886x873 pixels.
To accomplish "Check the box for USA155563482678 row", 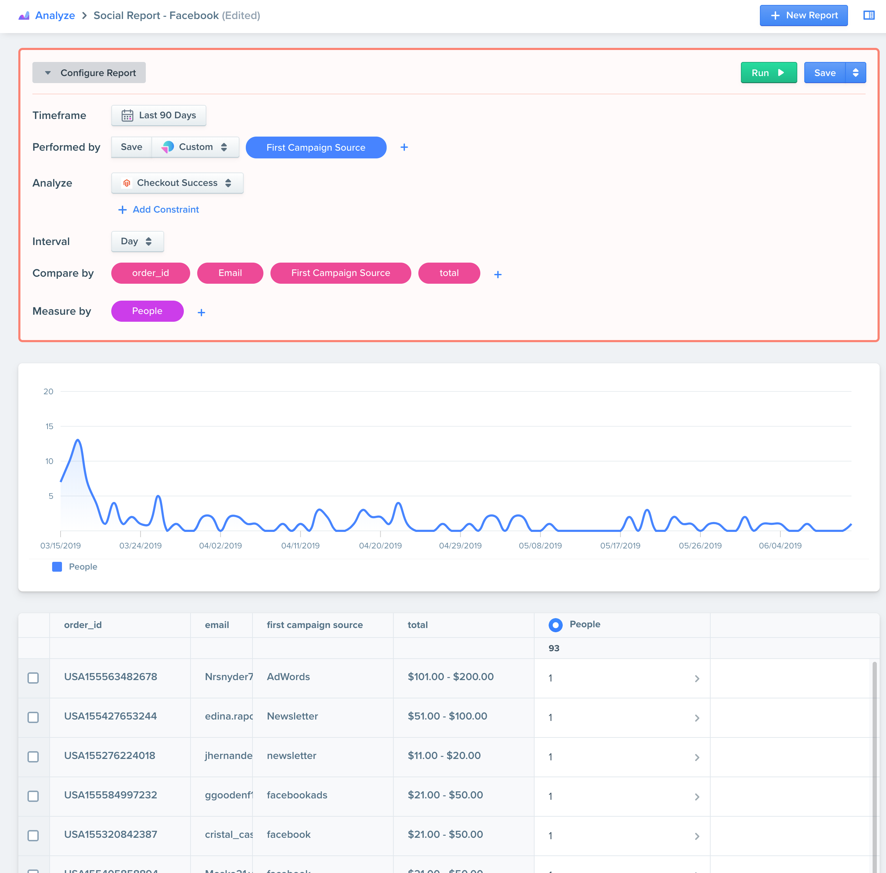I will [33, 678].
